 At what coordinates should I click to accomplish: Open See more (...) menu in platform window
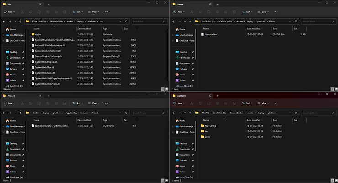[x=276, y=103]
